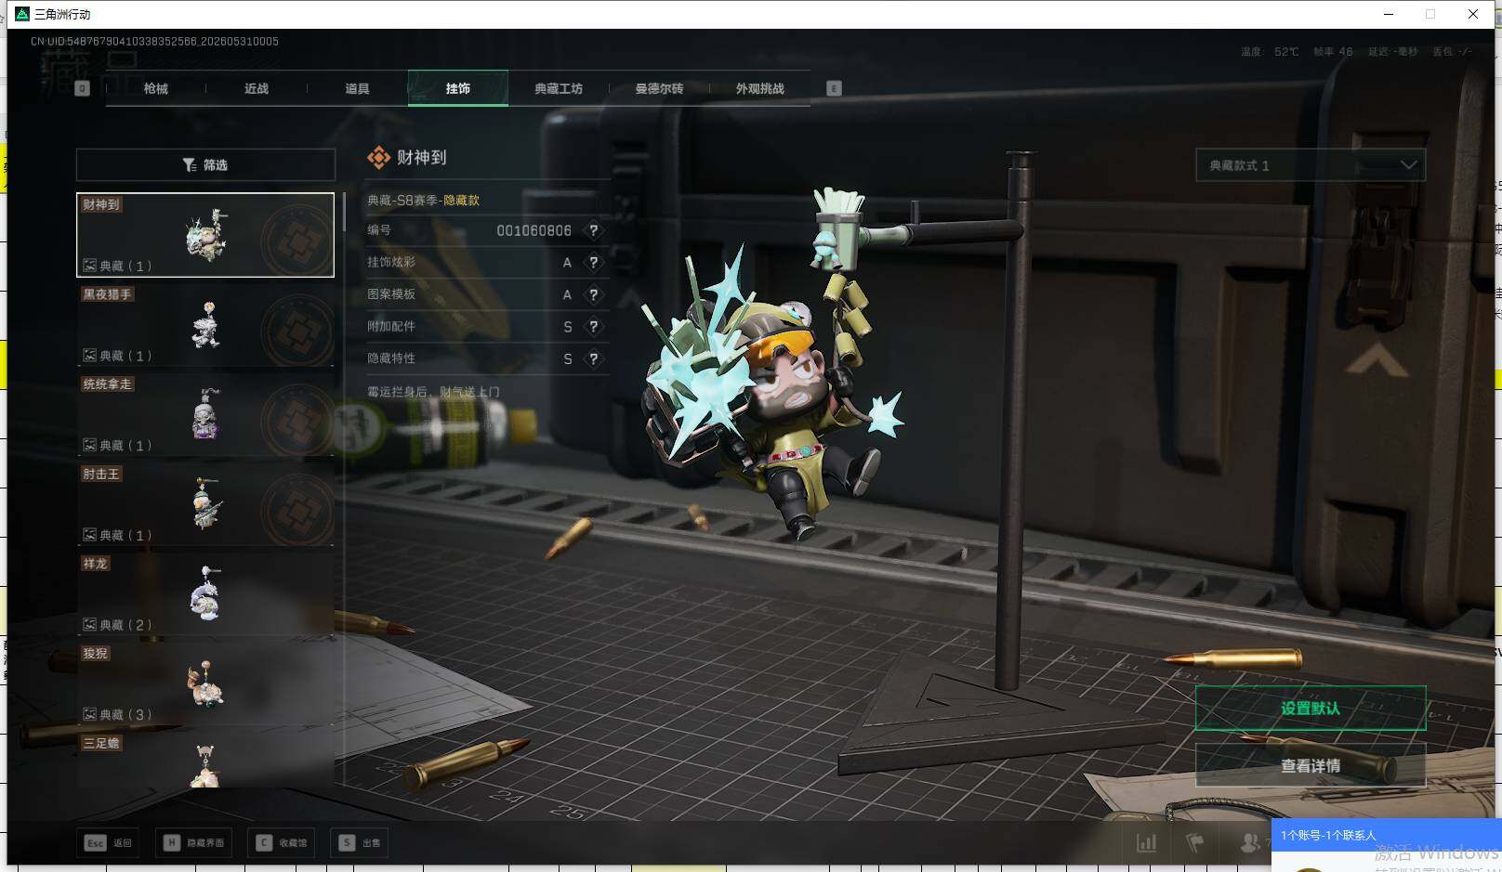Show info icon for 挂饰炫彩
Viewport: 1502px width, 872px height.
pyautogui.click(x=593, y=263)
